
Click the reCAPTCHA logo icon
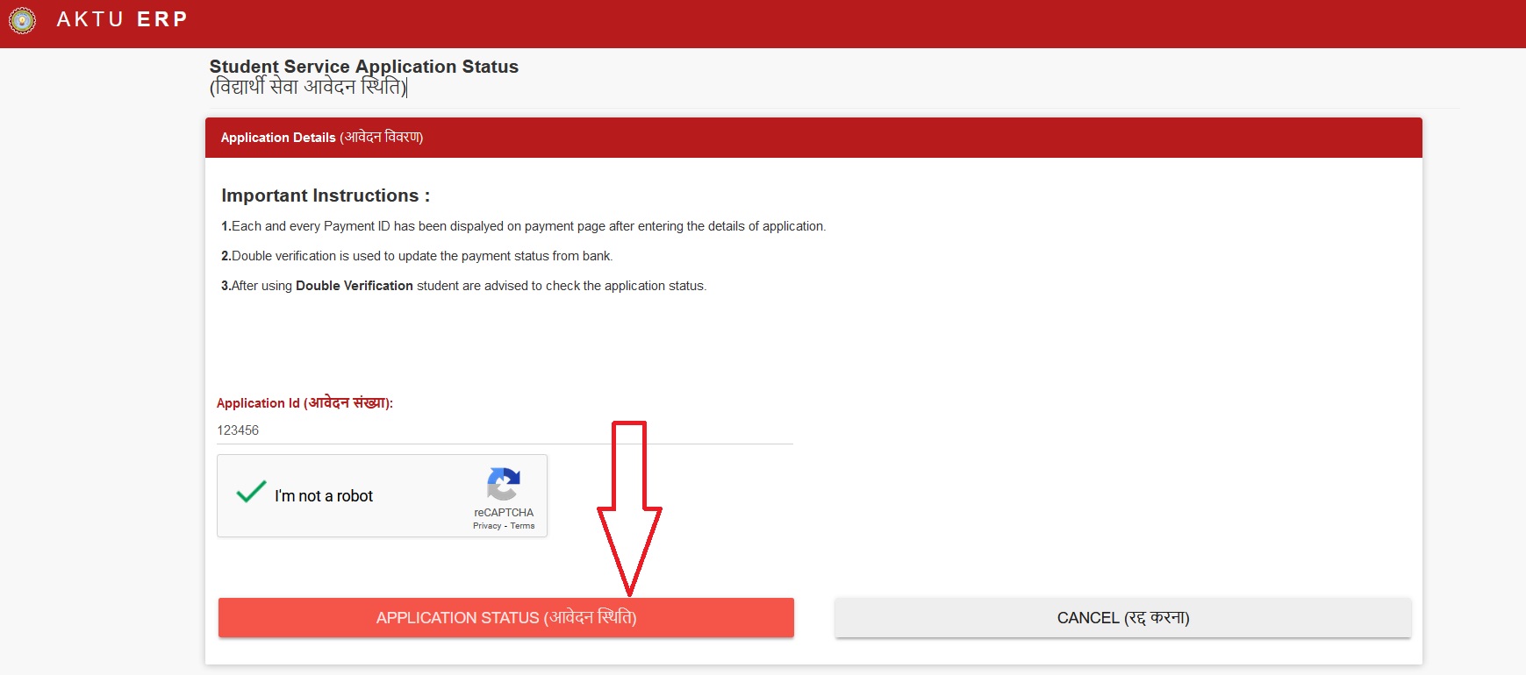point(504,485)
